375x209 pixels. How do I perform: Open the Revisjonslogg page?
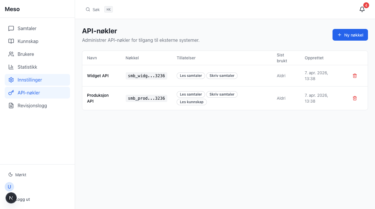click(x=32, y=106)
